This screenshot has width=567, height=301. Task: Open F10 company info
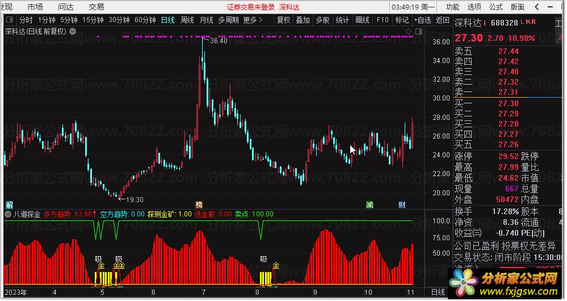point(383,20)
